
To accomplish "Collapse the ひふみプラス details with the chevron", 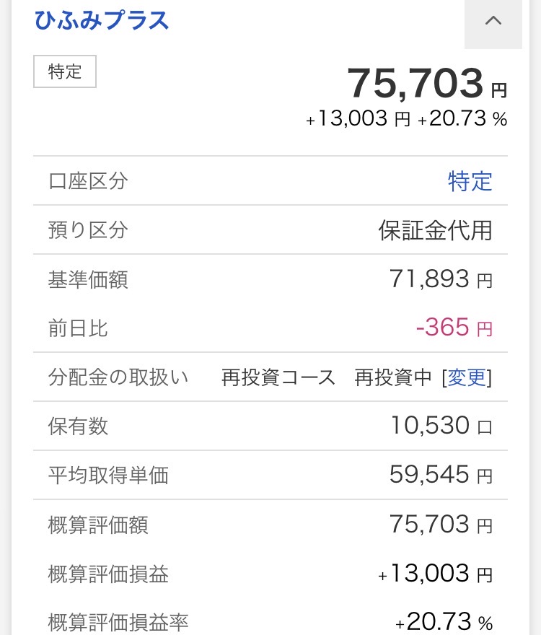I will (493, 22).
